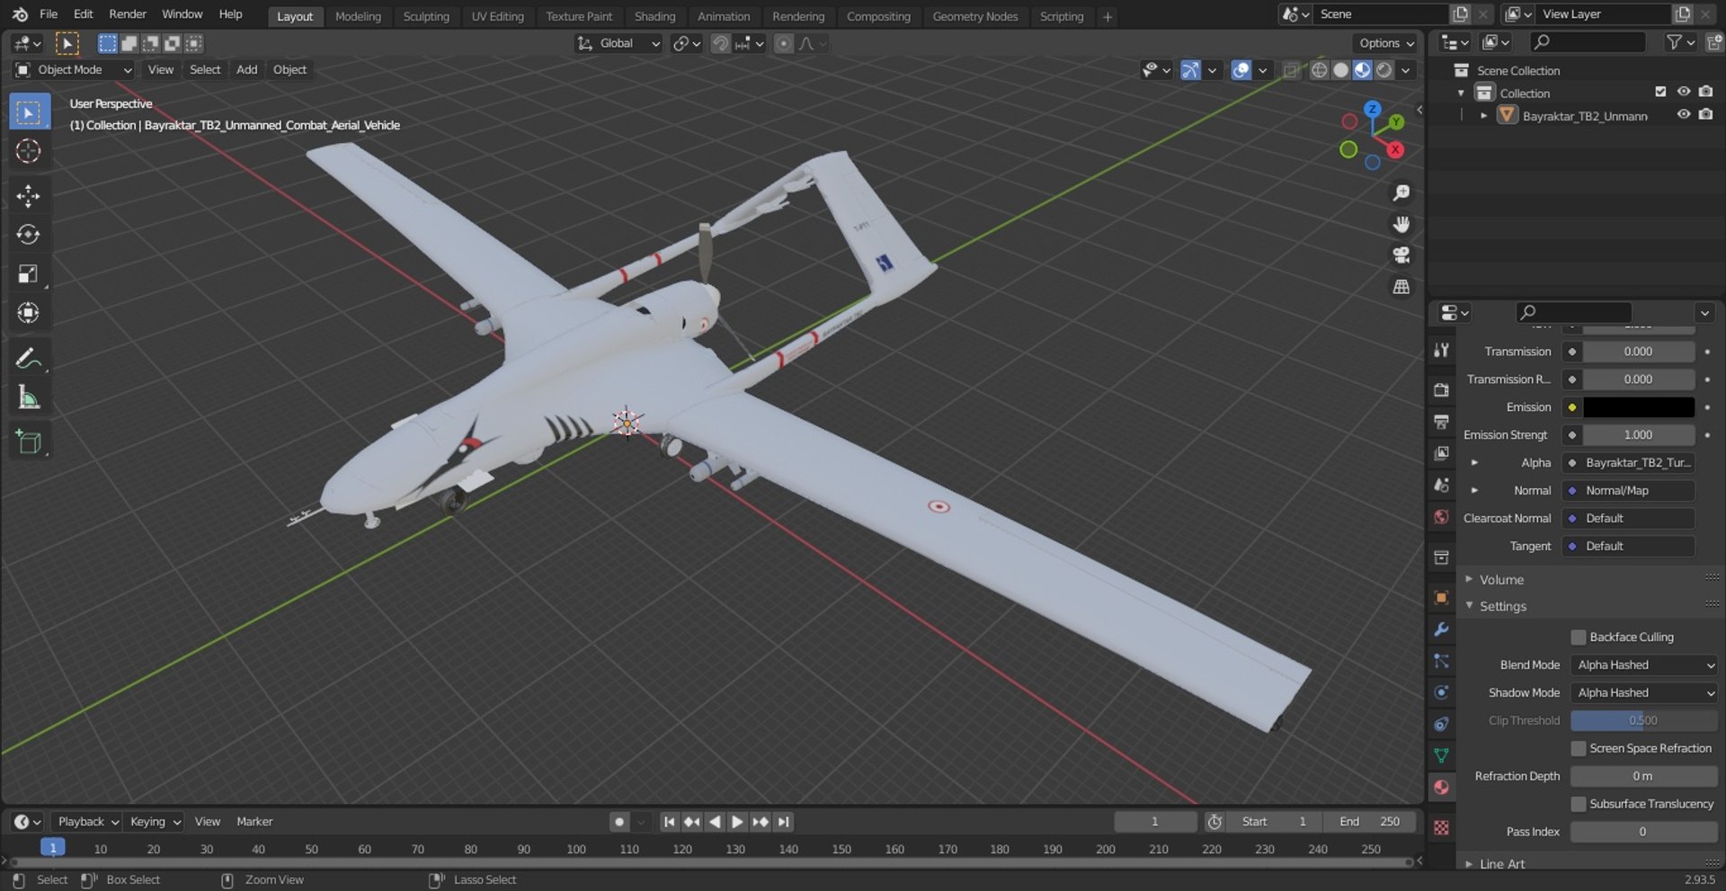The height and width of the screenshot is (891, 1726).
Task: Select the Move tool
Action: click(x=29, y=196)
